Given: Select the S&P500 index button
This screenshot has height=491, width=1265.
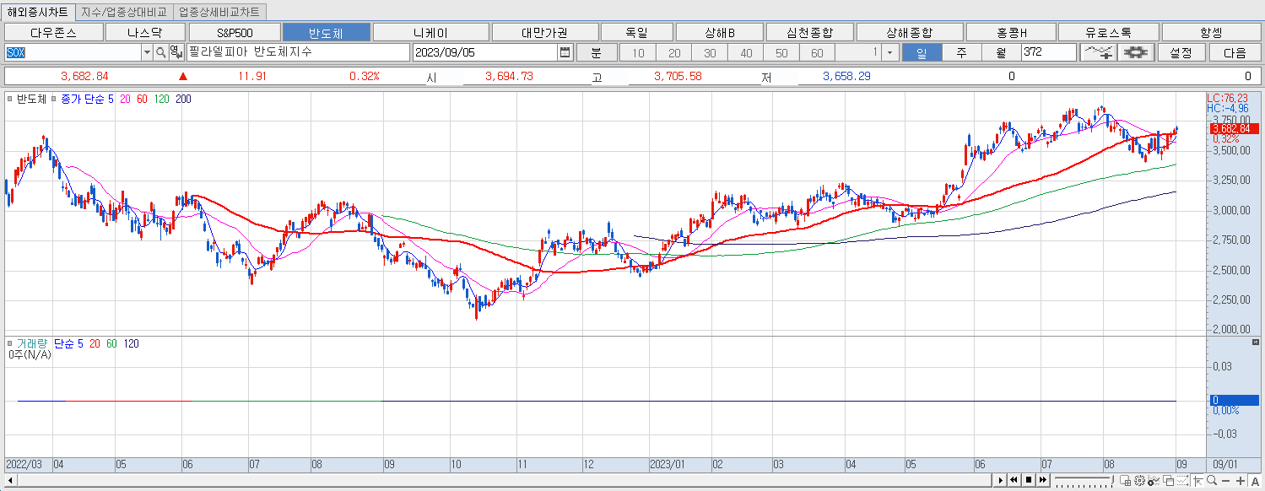Looking at the screenshot, I should coord(234,32).
